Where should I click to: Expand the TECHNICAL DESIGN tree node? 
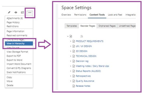pos(71,56)
